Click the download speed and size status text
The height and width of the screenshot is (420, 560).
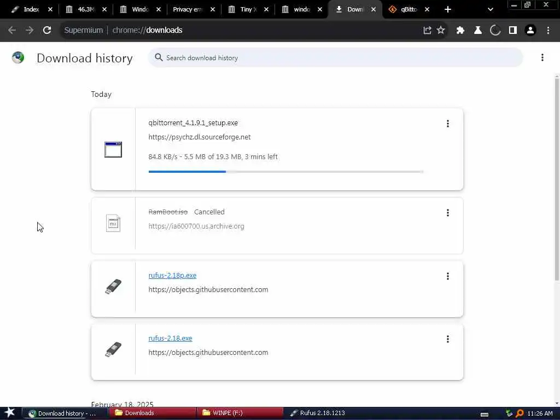[x=213, y=157]
